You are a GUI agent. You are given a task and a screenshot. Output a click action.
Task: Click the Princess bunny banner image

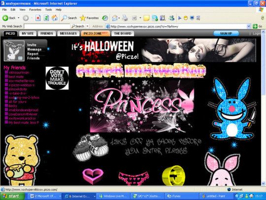(x=142, y=106)
